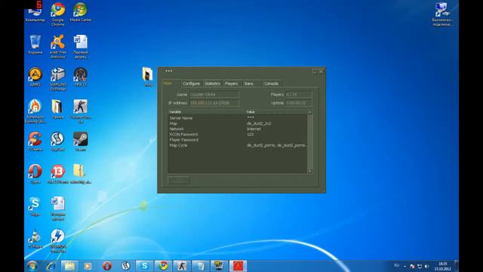Click the greyed-out button below the variable list
This screenshot has width=483, height=272.
tap(179, 180)
